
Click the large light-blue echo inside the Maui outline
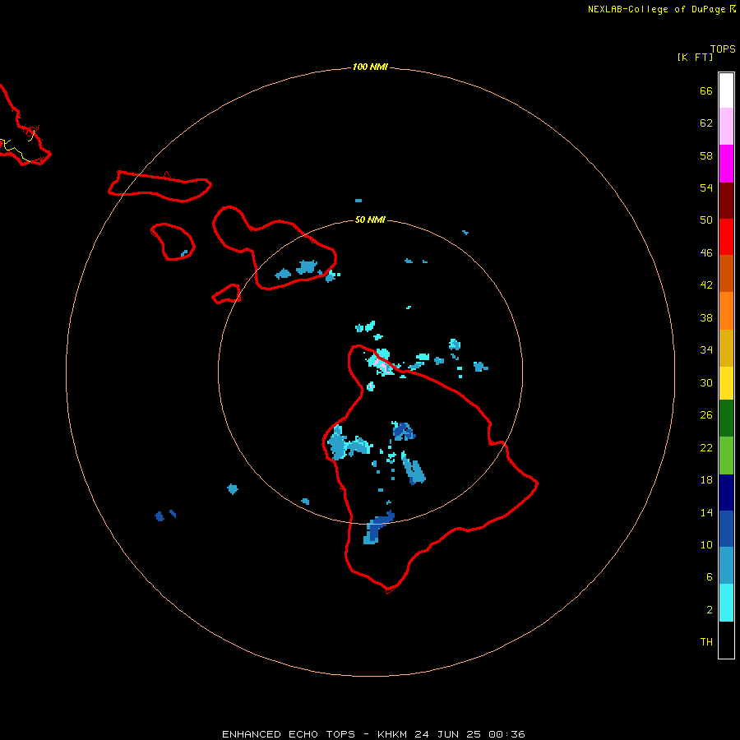coord(307,267)
